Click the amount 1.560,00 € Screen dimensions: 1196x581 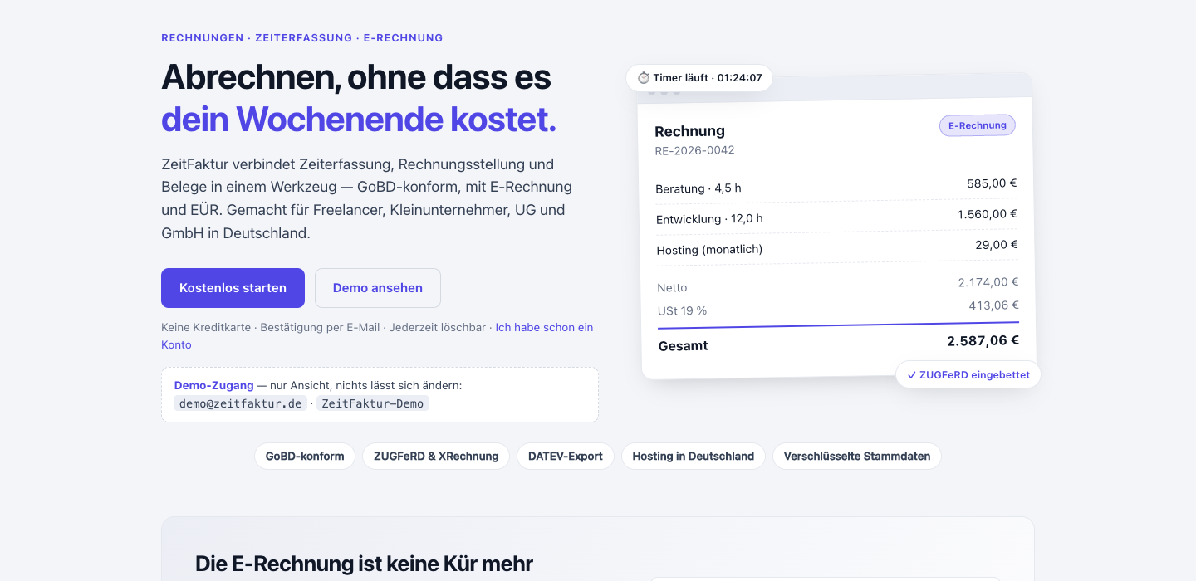coord(988,214)
